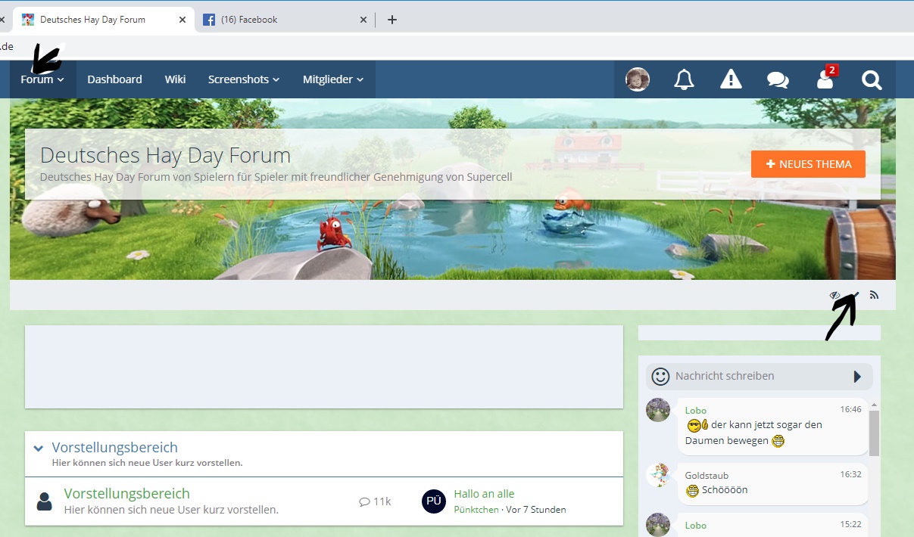914x537 pixels.
Task: Open the emoji smiley picker in chat
Action: coord(661,376)
